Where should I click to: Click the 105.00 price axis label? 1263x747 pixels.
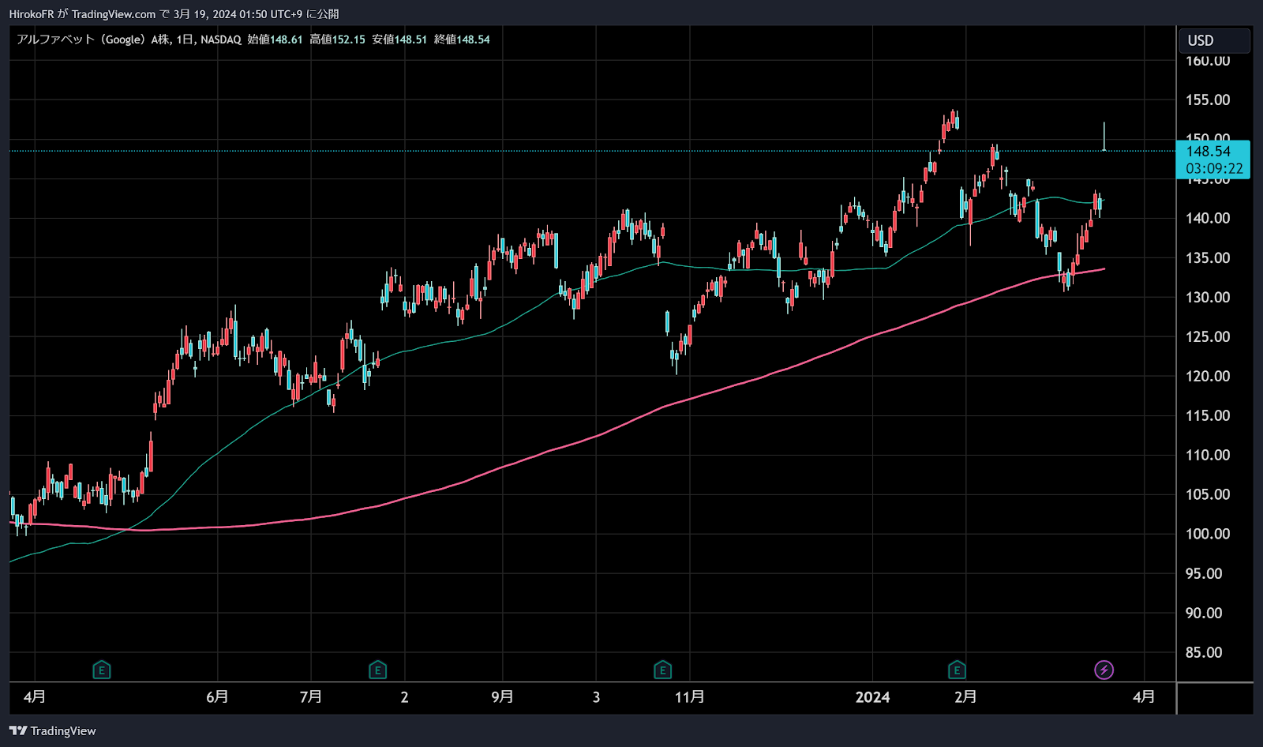tap(1208, 494)
